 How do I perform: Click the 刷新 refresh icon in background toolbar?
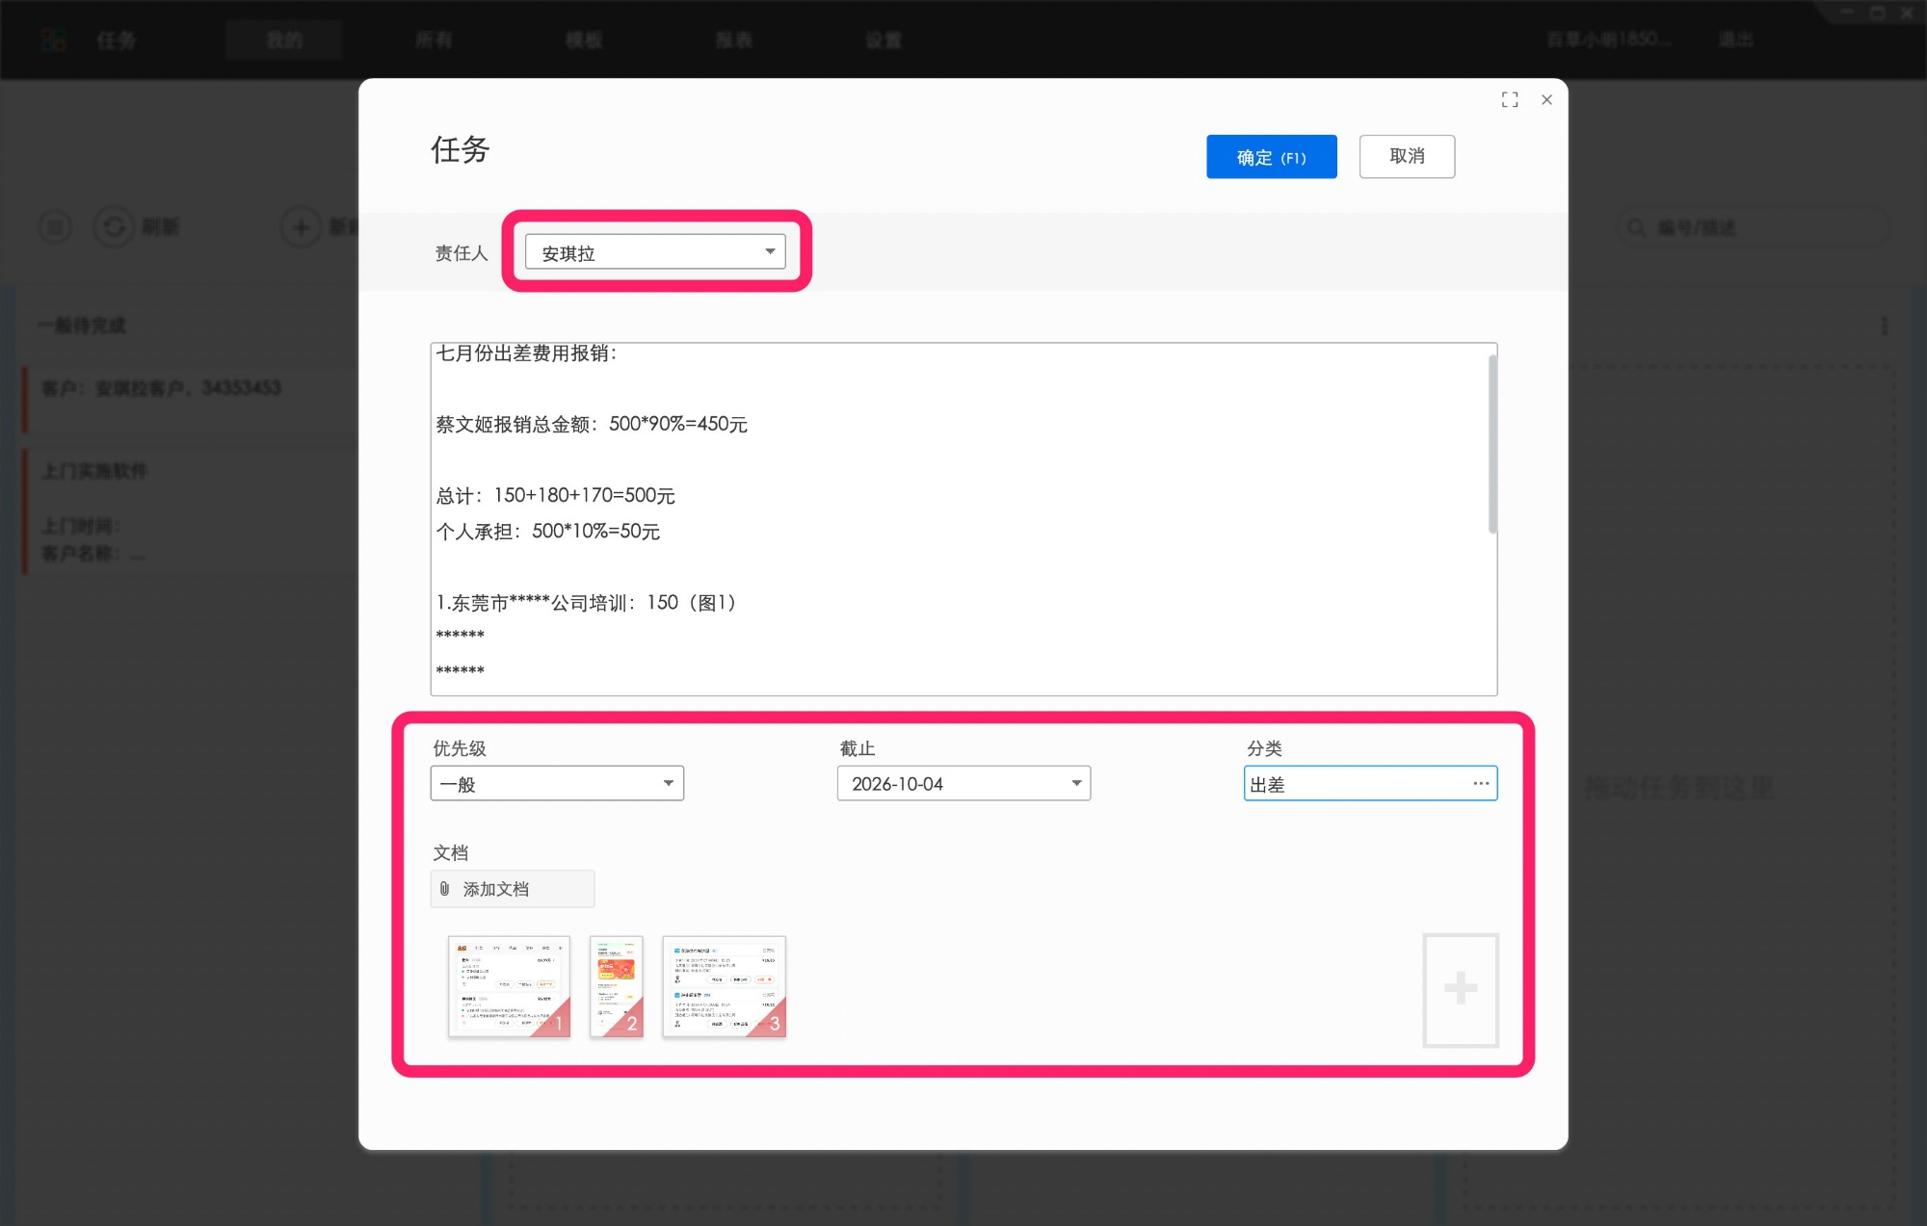coord(114,227)
